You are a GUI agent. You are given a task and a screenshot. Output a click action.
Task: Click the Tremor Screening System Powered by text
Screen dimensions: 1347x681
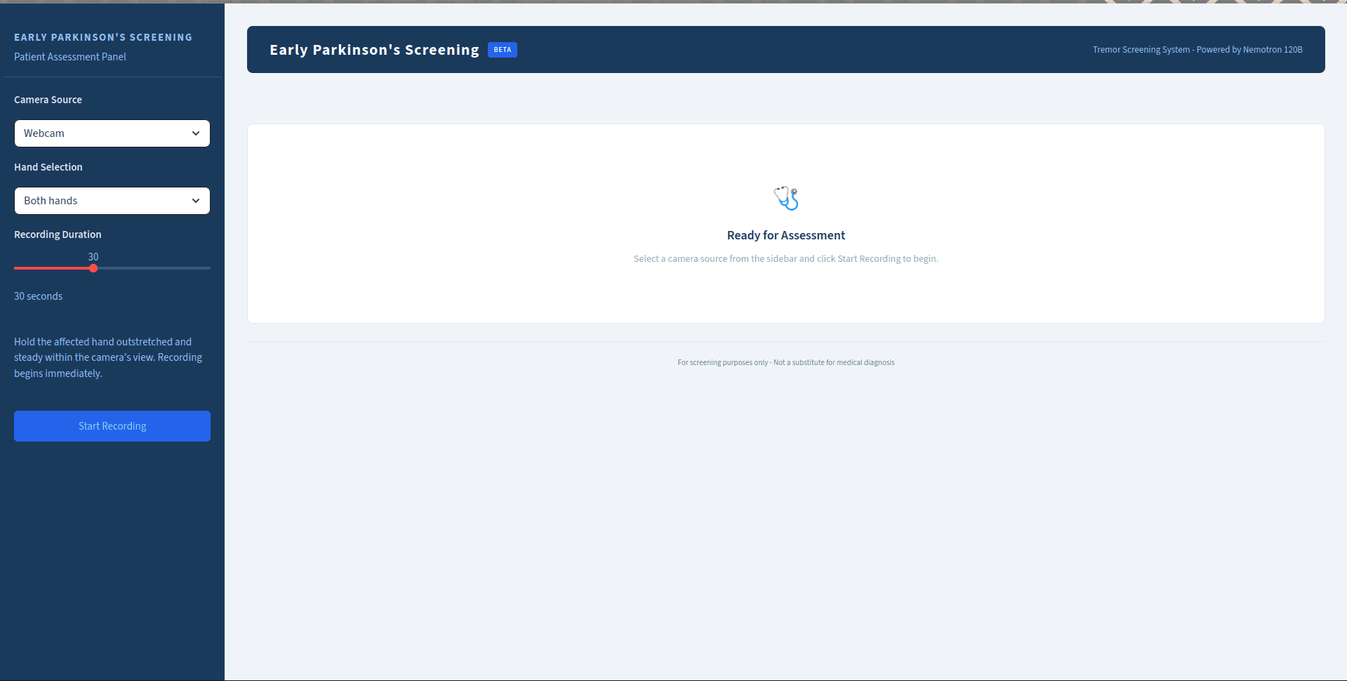click(x=1197, y=50)
